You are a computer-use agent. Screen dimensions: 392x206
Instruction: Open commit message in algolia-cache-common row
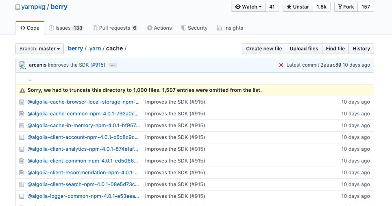[x=175, y=114]
